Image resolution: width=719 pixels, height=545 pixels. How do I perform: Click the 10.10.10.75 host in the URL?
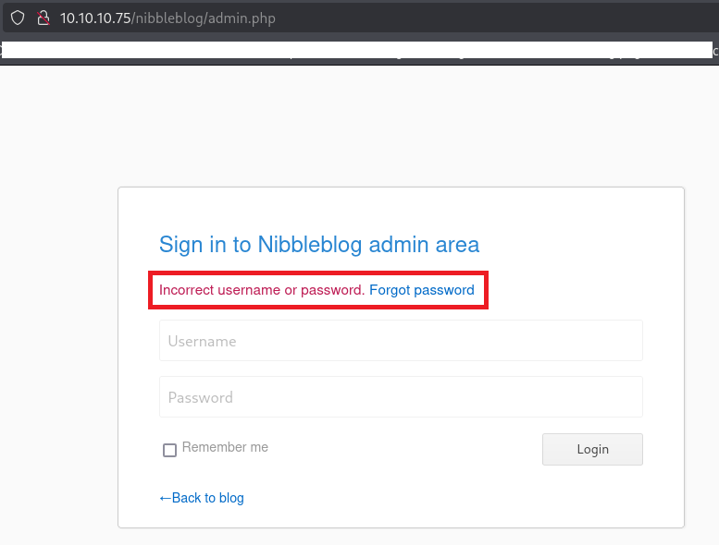point(95,18)
